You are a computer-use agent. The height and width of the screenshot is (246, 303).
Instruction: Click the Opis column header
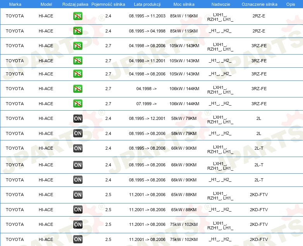pos(291,4)
